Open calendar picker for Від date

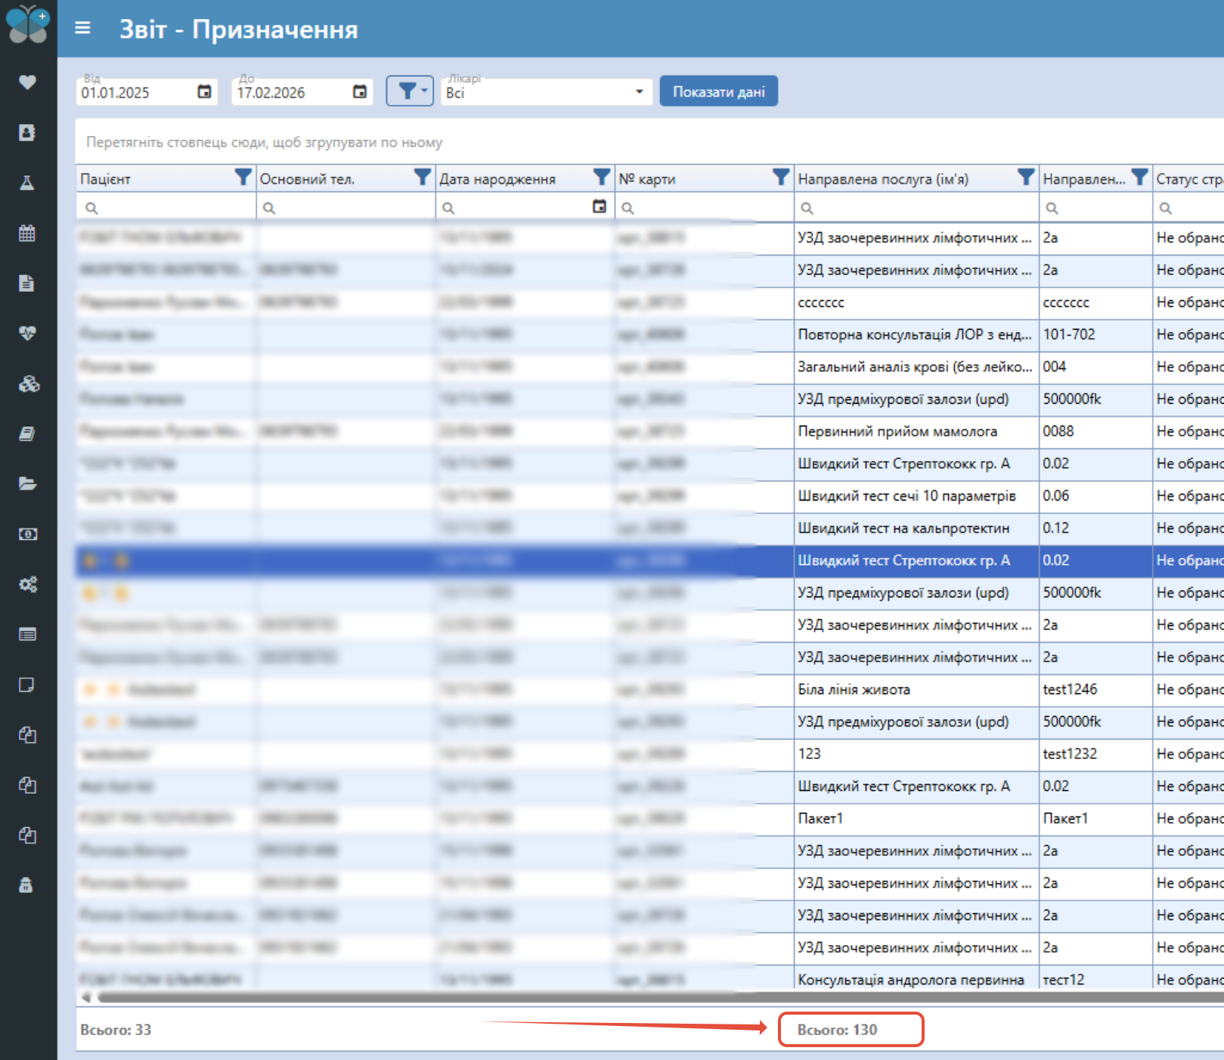point(204,91)
